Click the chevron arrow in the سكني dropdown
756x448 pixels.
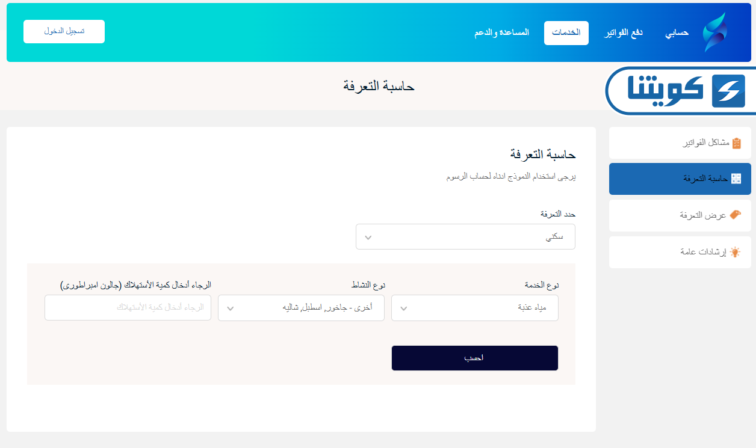[368, 238]
